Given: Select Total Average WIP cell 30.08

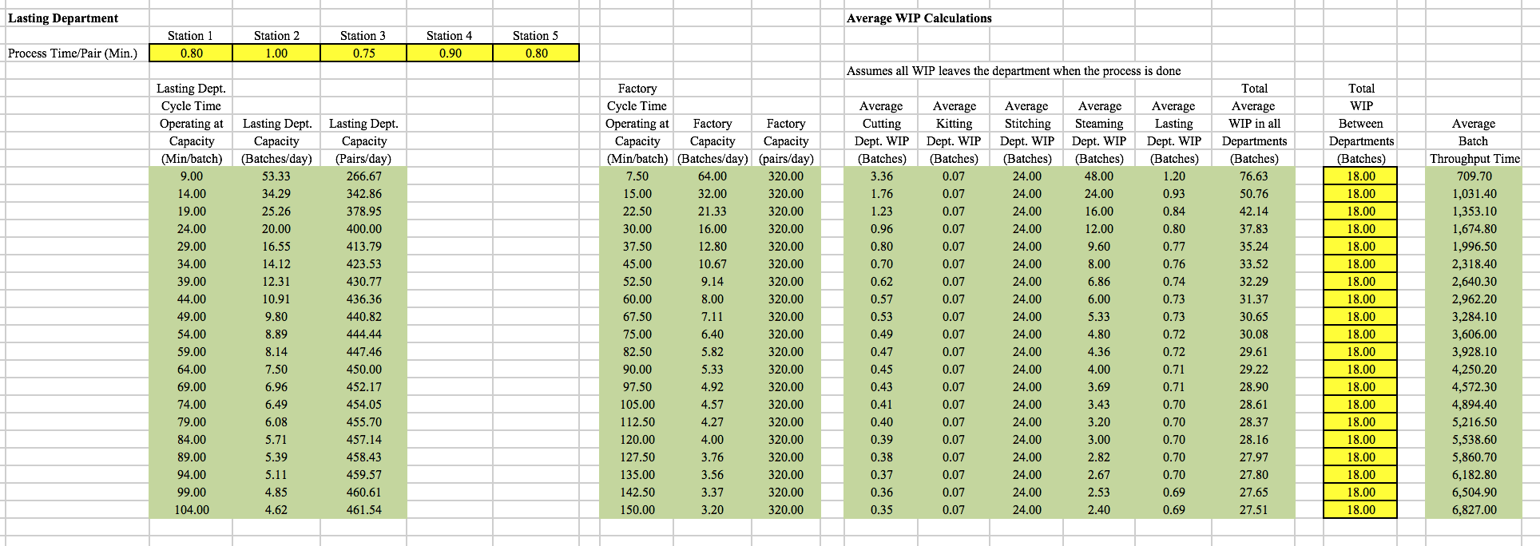Looking at the screenshot, I should 1254,334.
